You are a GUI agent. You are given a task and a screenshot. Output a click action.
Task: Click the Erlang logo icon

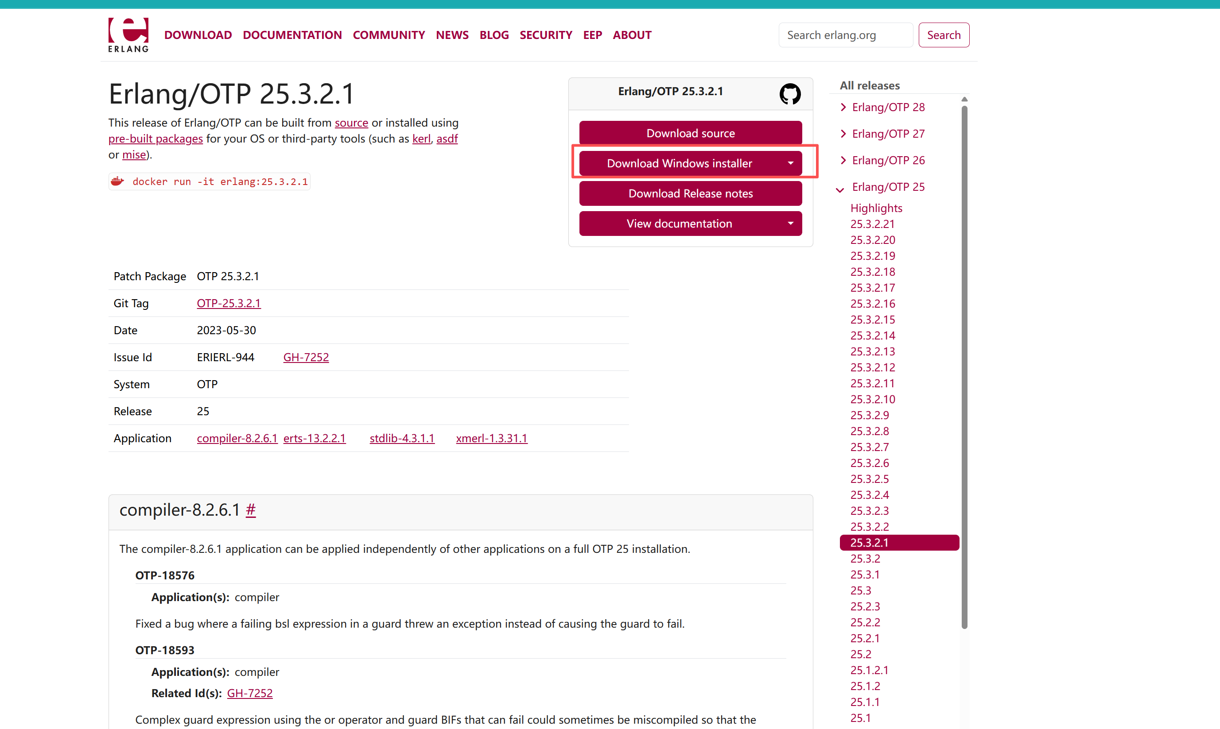click(x=128, y=35)
